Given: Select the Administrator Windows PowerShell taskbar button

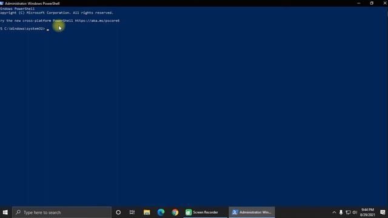Looking at the screenshot, I should tap(252, 213).
